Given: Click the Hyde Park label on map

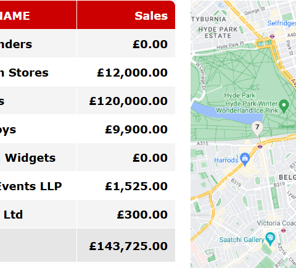Looking at the screenshot, I should [x=240, y=95].
